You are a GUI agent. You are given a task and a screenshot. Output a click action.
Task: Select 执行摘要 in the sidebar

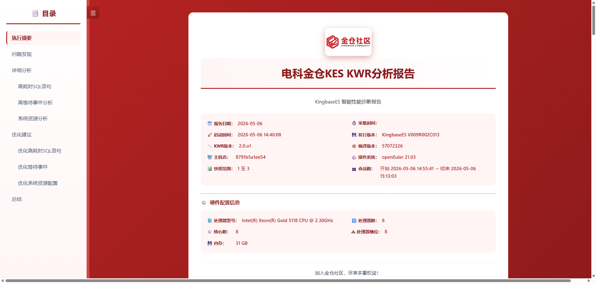pyautogui.click(x=43, y=38)
